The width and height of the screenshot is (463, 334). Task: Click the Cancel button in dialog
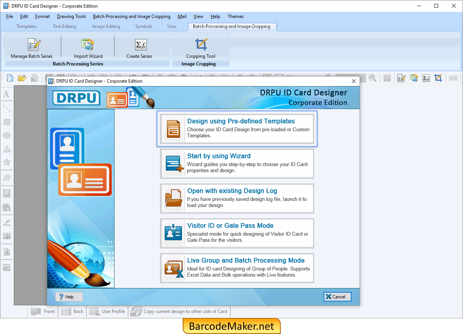point(337,297)
